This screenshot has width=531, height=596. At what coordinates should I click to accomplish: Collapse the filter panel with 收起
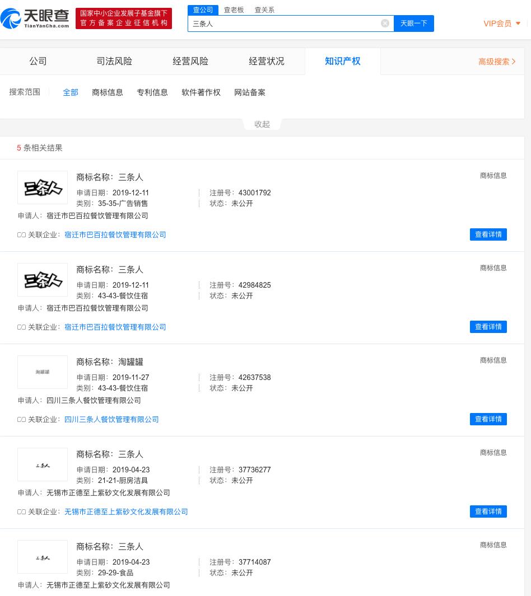[x=262, y=124]
